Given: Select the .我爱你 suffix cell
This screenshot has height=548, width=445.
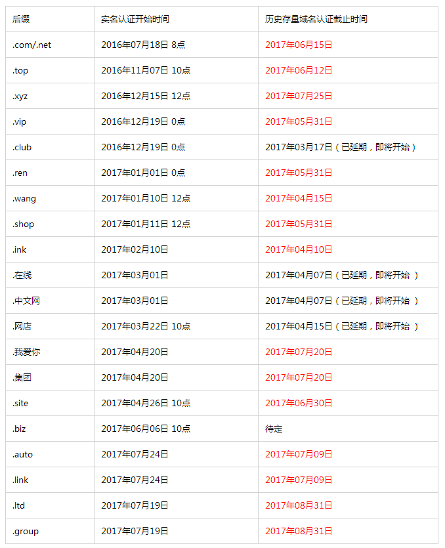Looking at the screenshot, I should [x=26, y=352].
